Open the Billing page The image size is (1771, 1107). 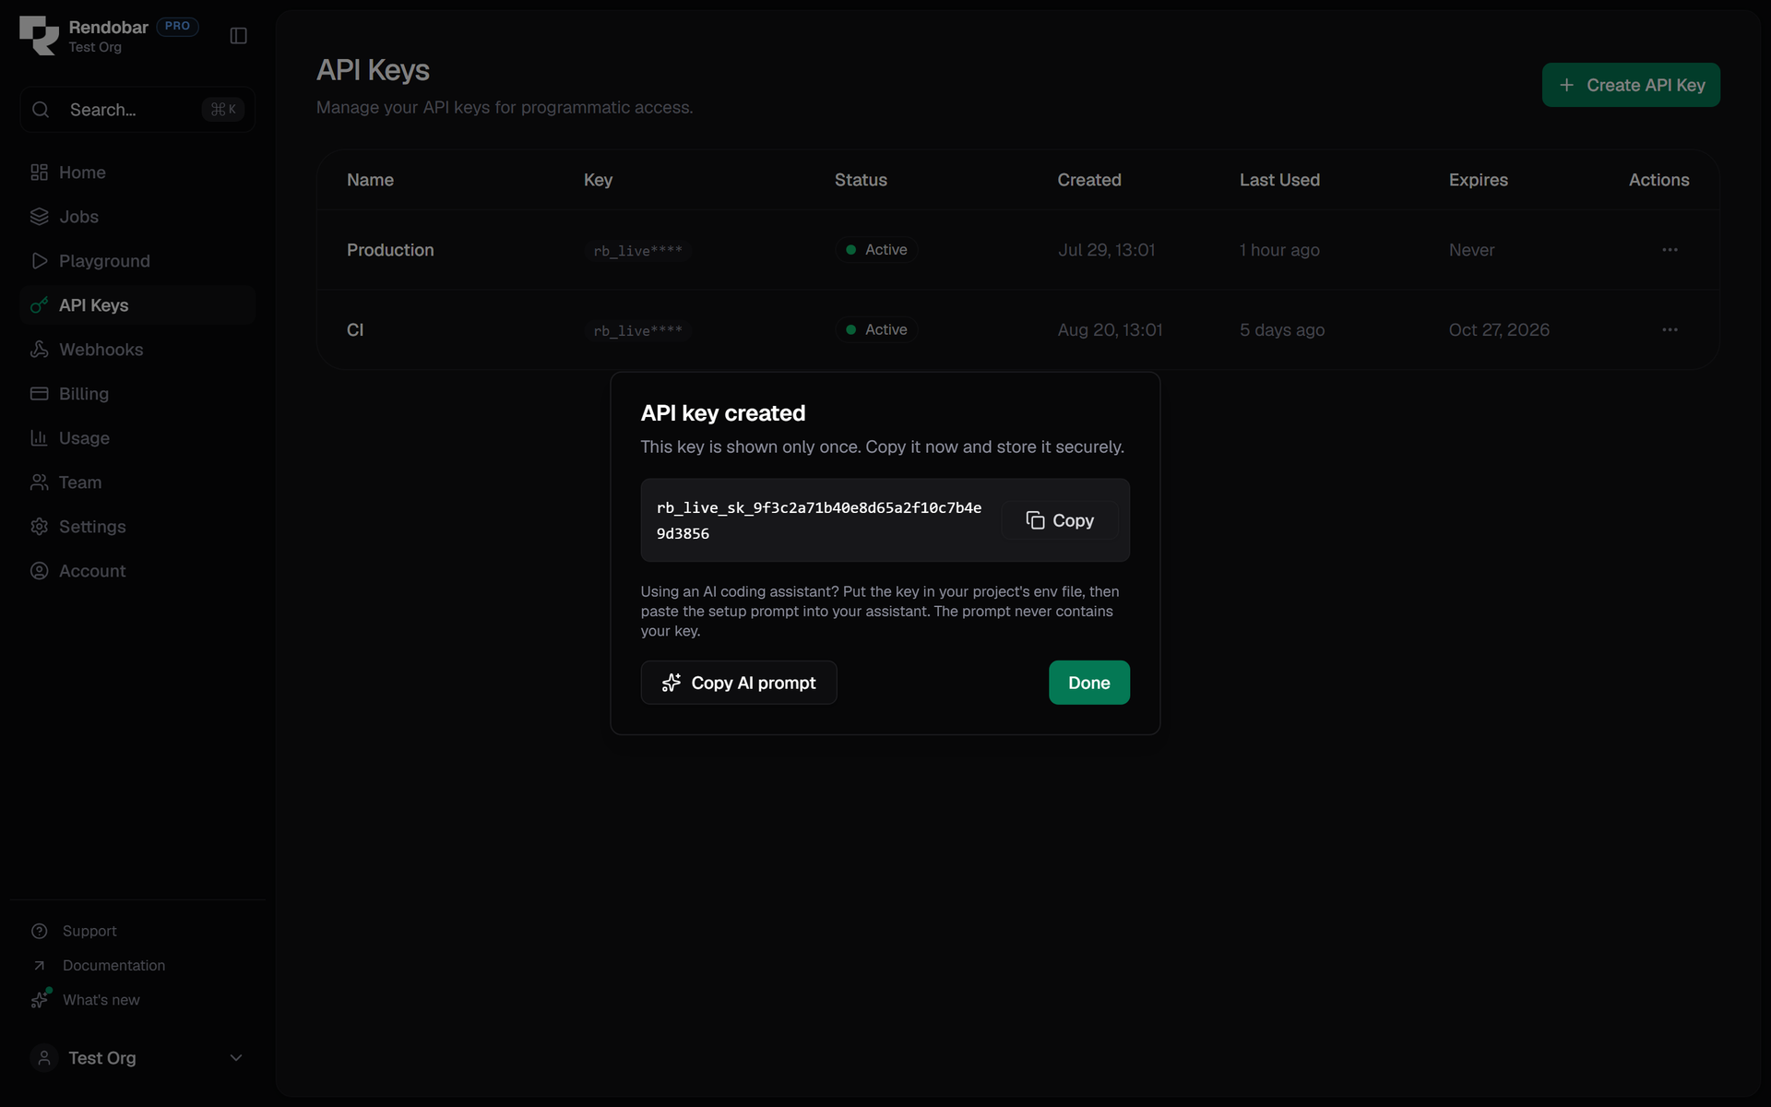pos(137,394)
